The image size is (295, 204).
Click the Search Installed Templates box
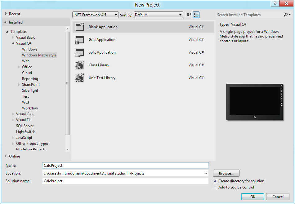(249, 15)
